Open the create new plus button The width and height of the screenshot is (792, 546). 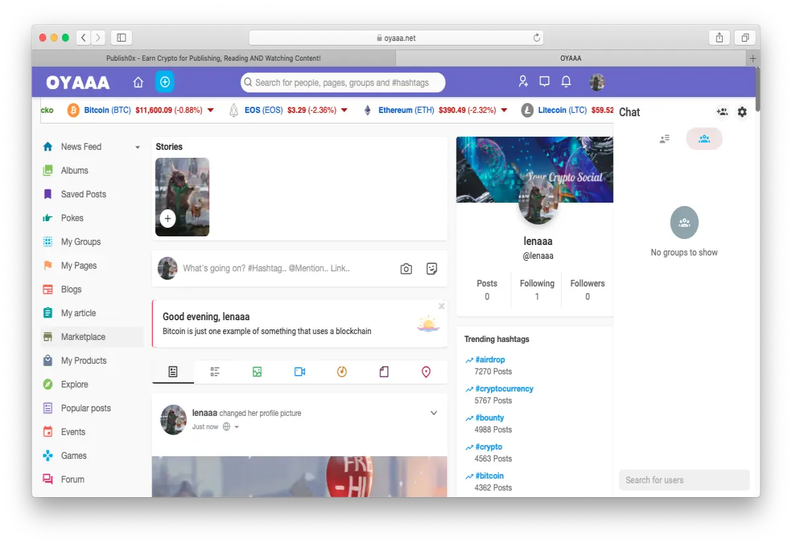[x=165, y=82]
